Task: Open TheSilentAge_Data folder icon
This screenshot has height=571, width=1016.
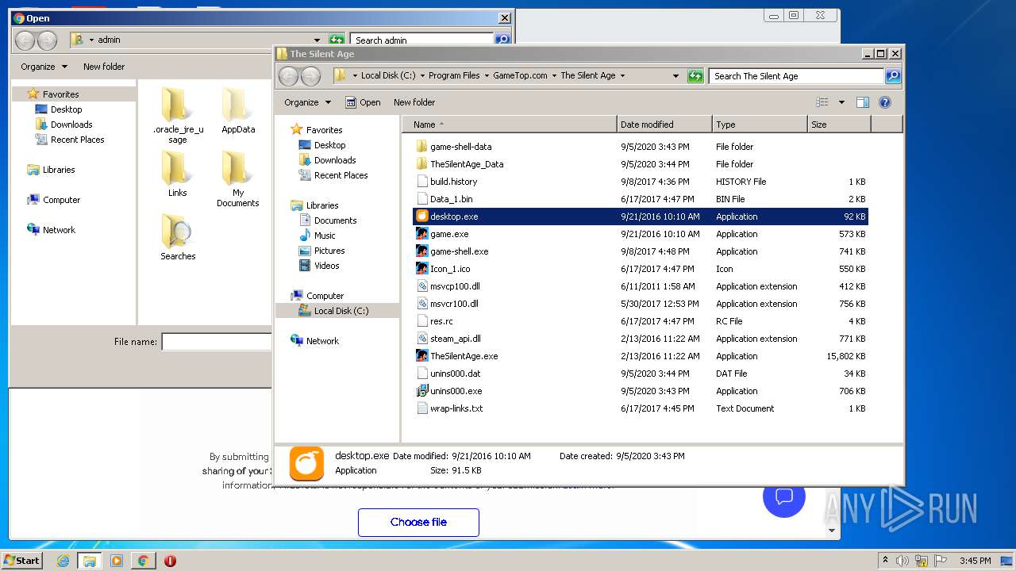Action: pos(422,164)
